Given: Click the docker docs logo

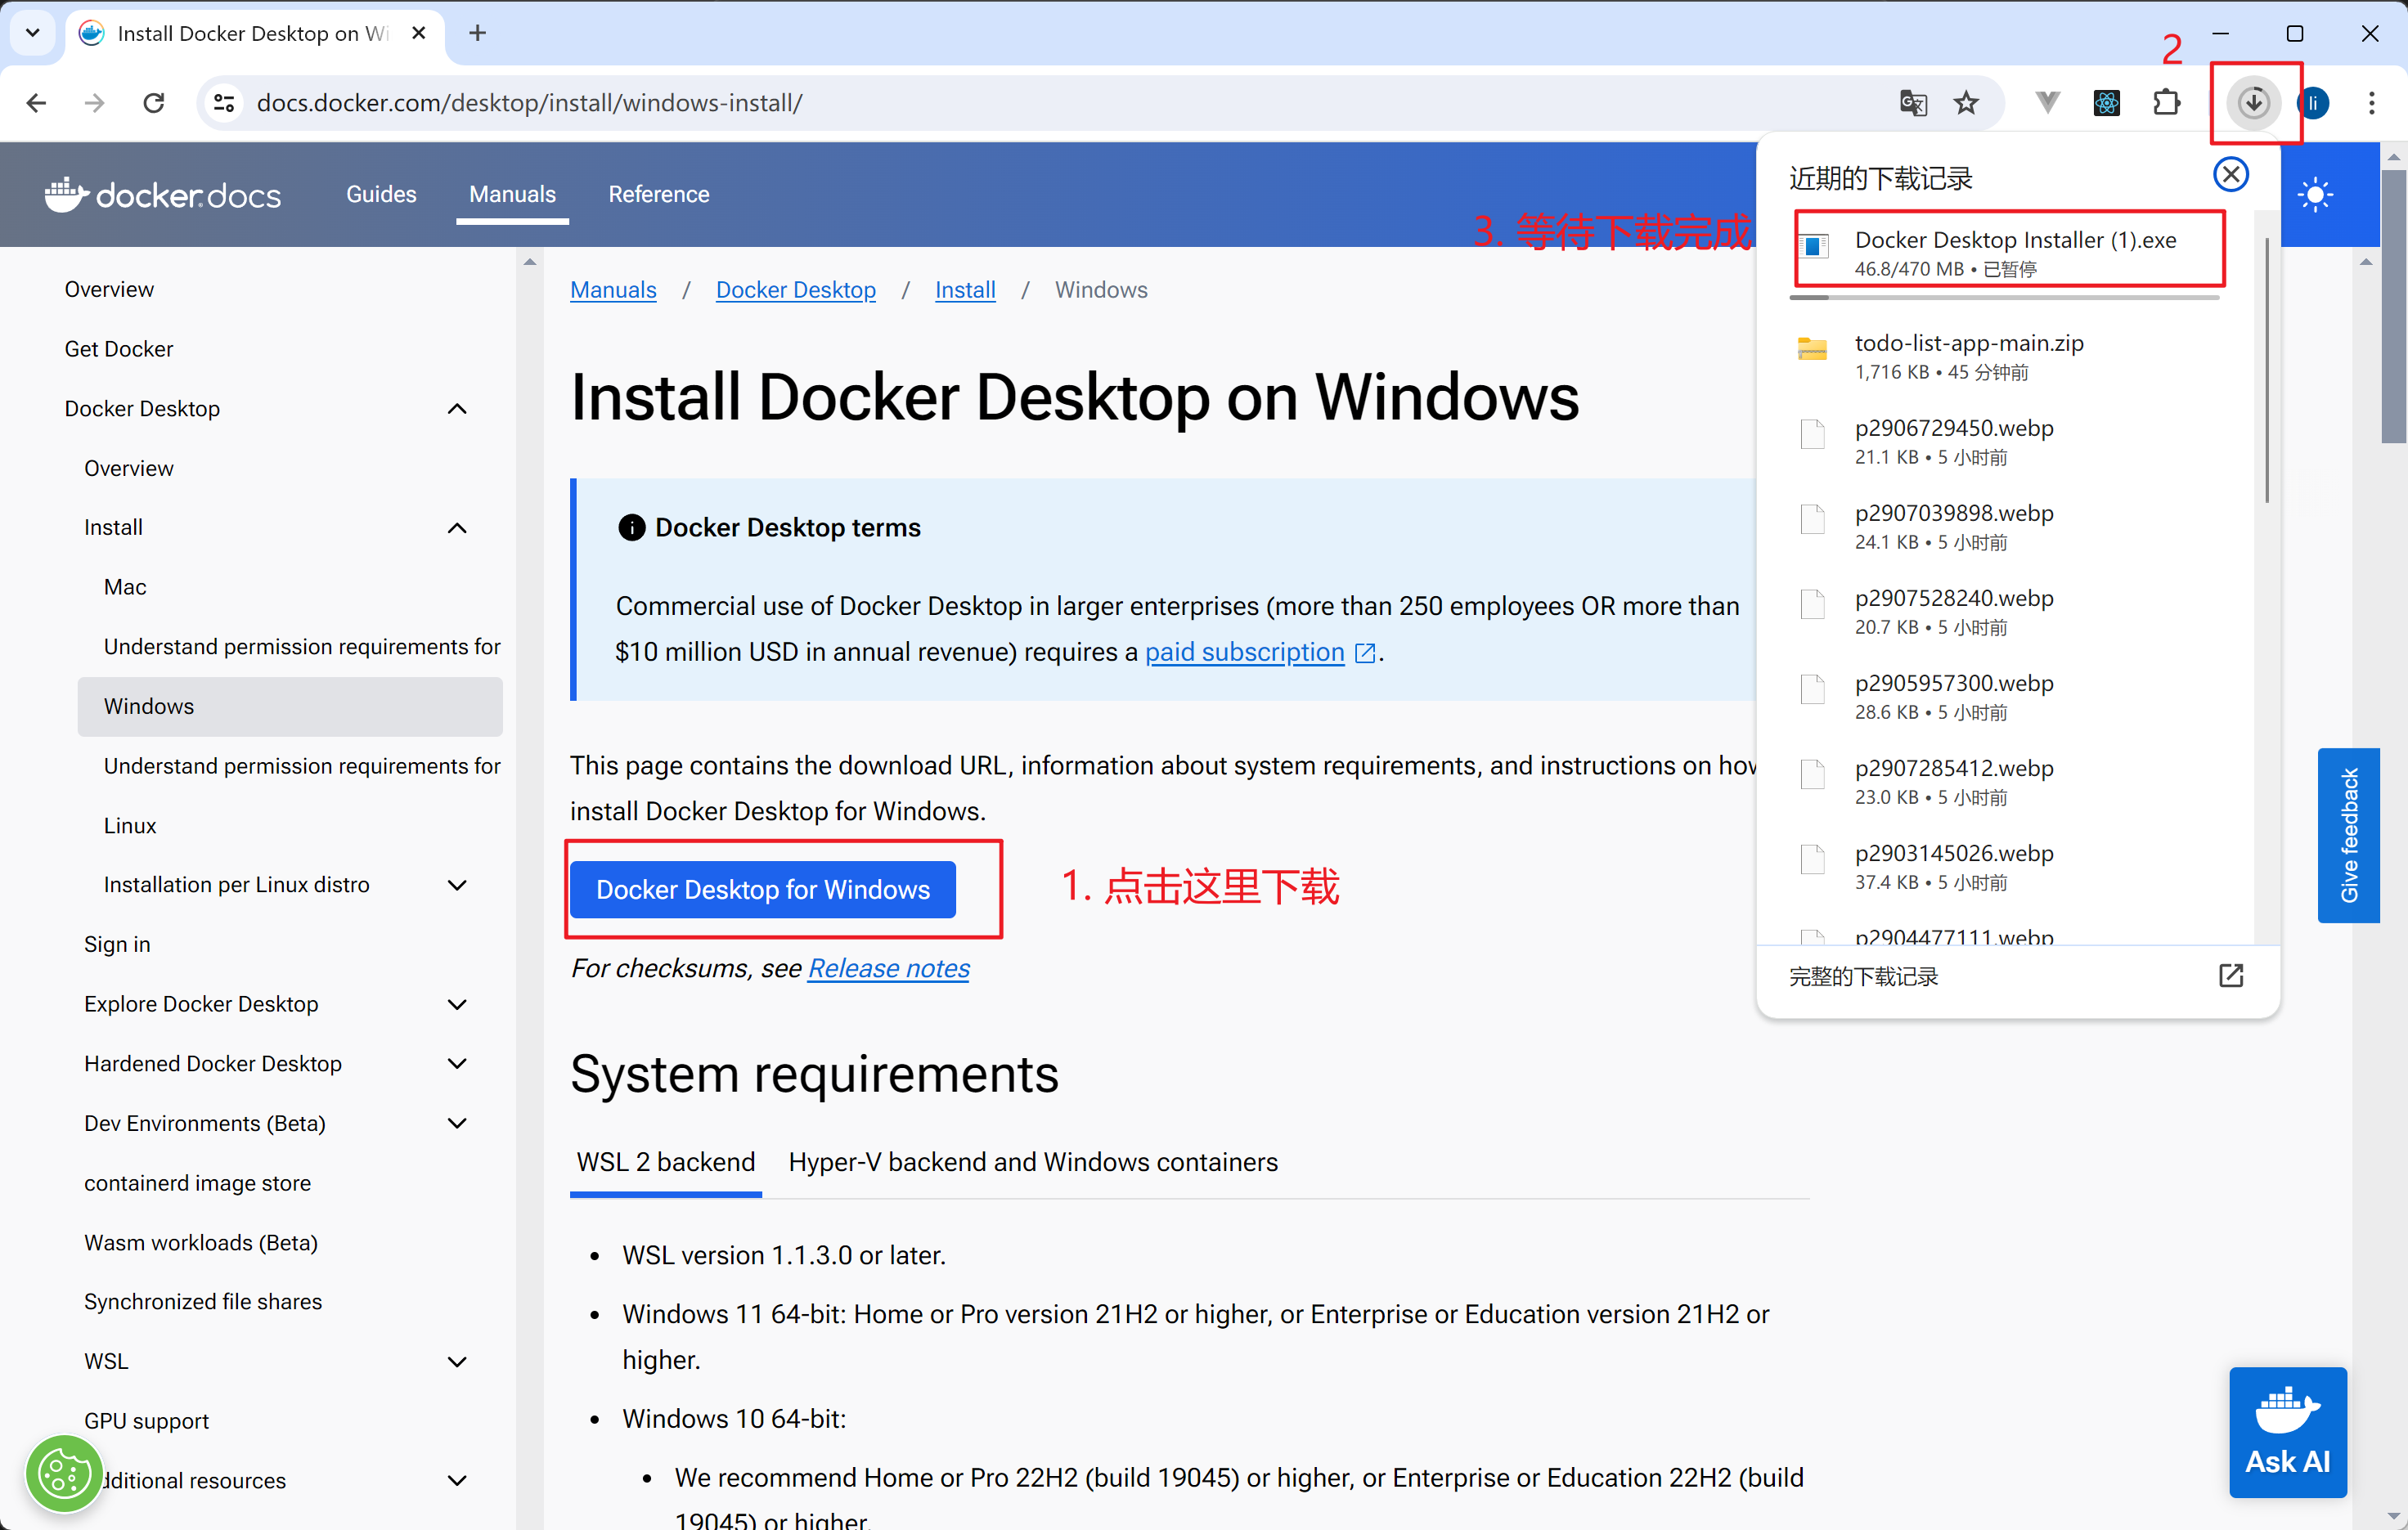Looking at the screenshot, I should tap(163, 194).
